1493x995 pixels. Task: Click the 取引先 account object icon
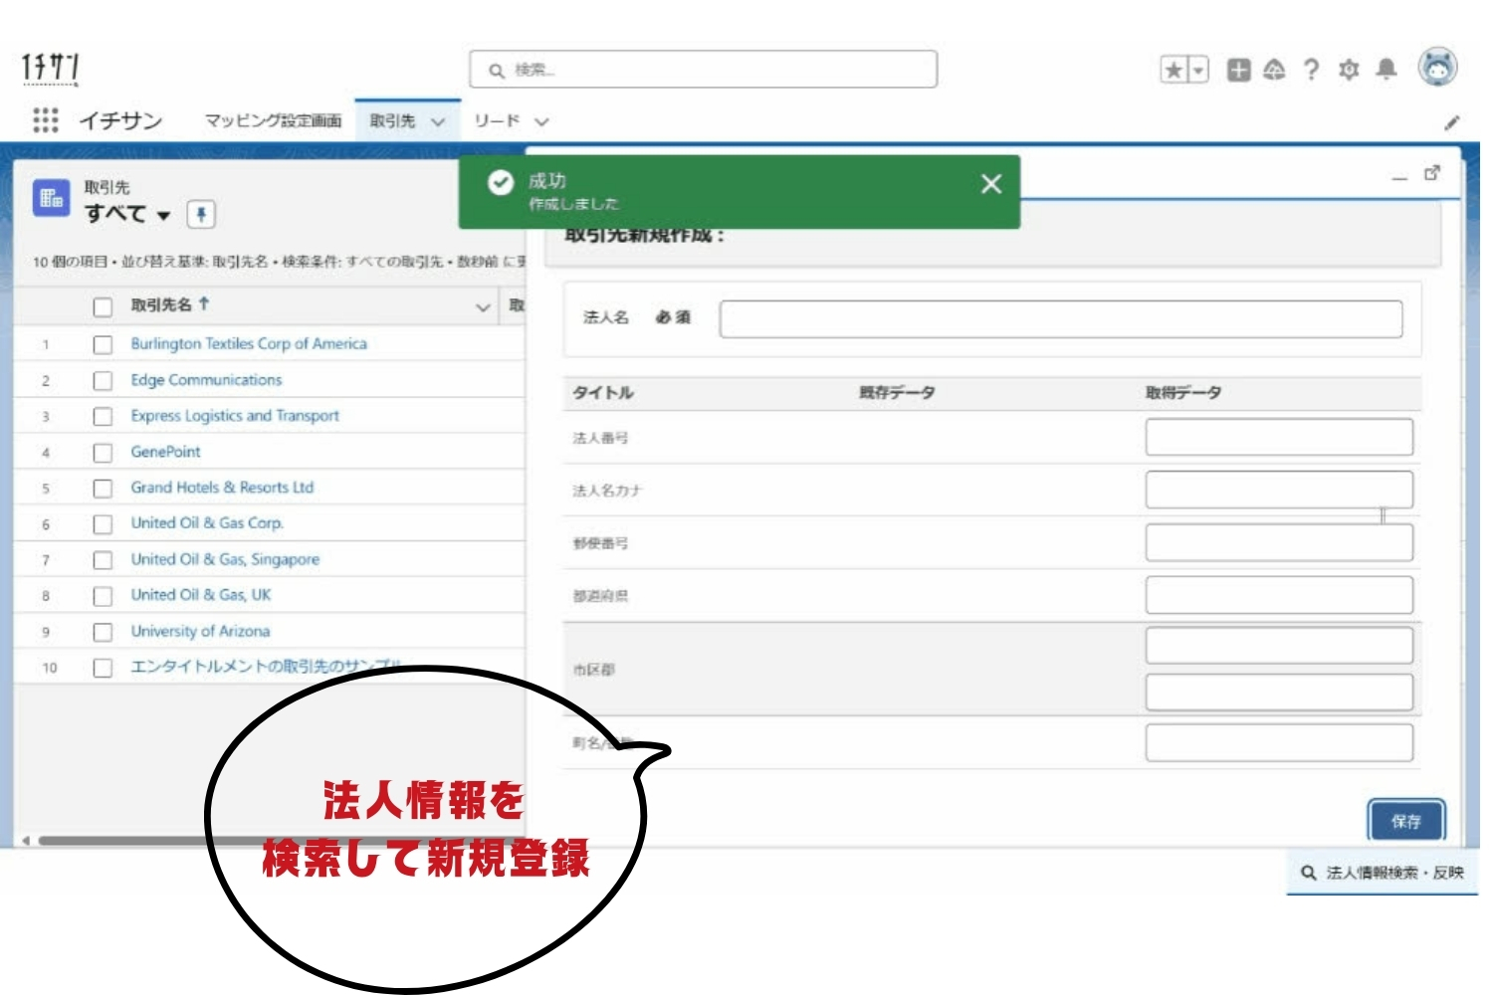pos(51,198)
